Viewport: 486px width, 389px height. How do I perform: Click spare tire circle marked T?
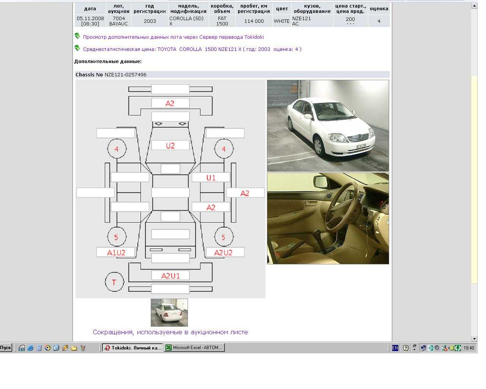[114, 282]
